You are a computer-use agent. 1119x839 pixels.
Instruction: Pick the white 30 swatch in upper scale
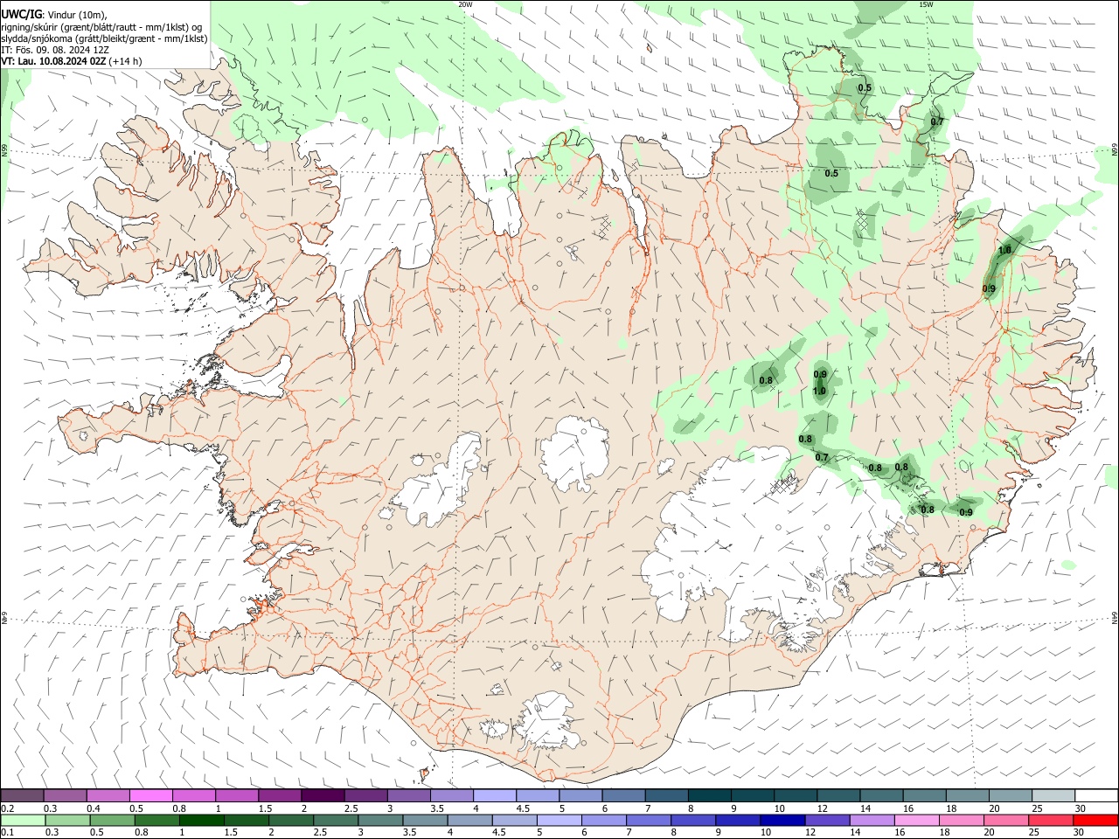[1096, 795]
